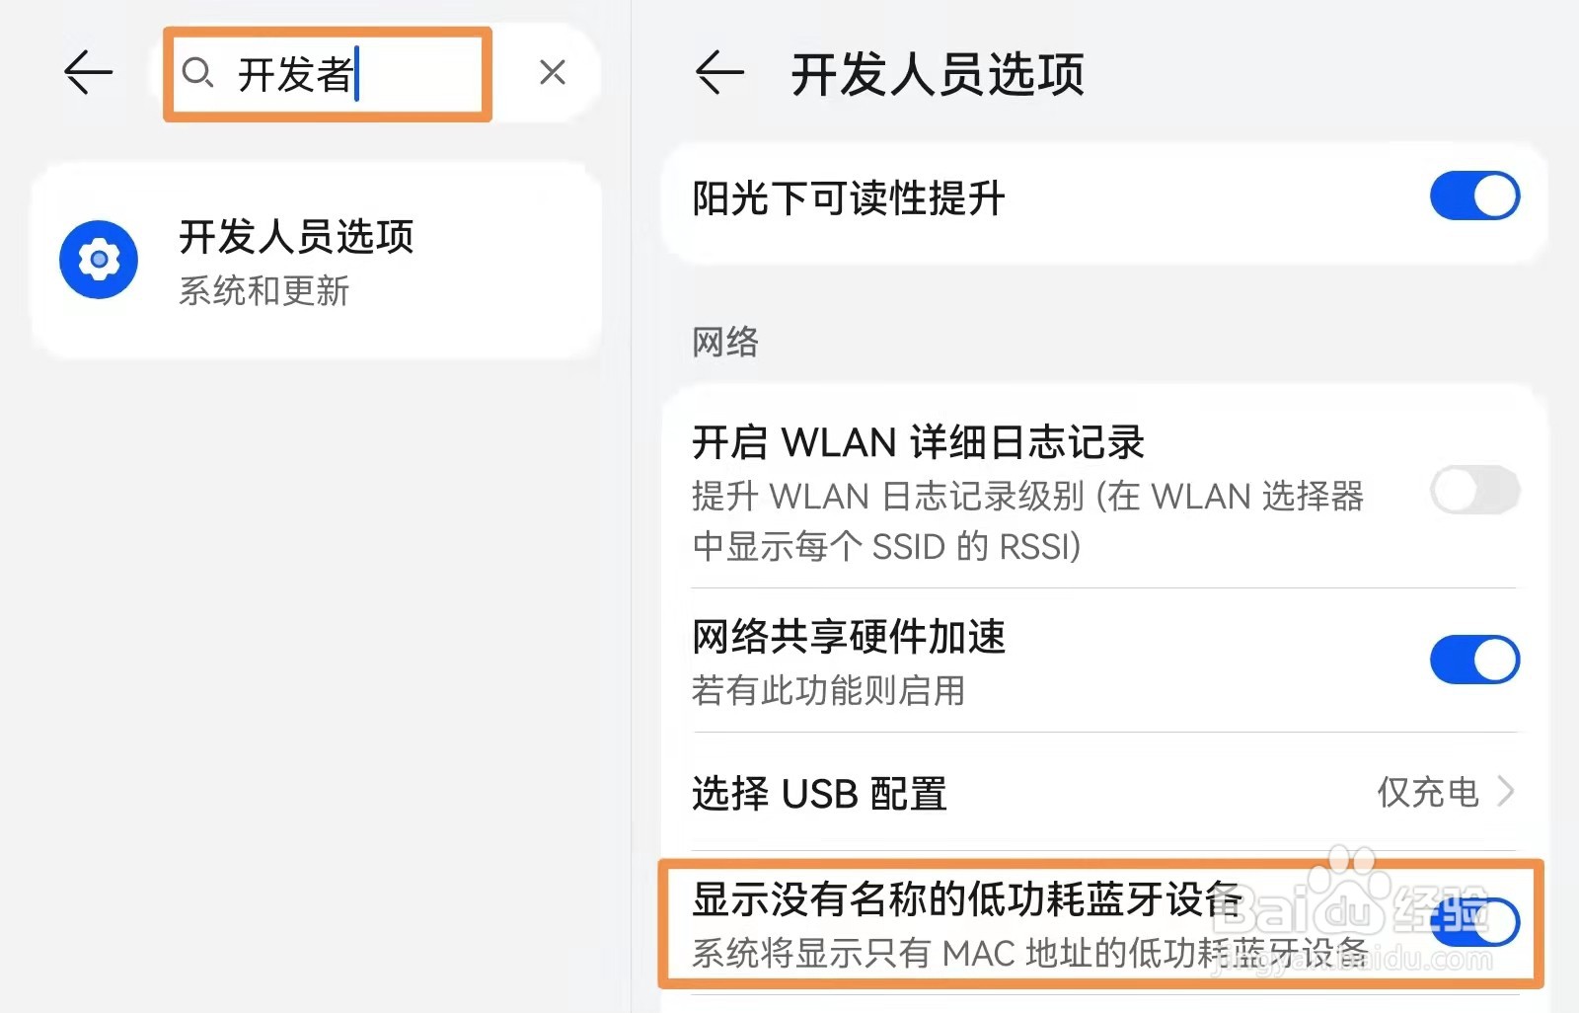Toggle 显示没有名称的低功耗蓝牙设备 switch

coord(1474,922)
